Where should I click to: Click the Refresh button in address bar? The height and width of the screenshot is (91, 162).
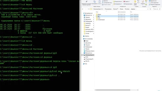150,9
